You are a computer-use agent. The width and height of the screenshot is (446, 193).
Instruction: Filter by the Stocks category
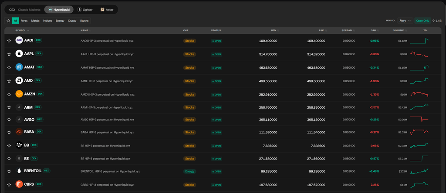tap(84, 21)
